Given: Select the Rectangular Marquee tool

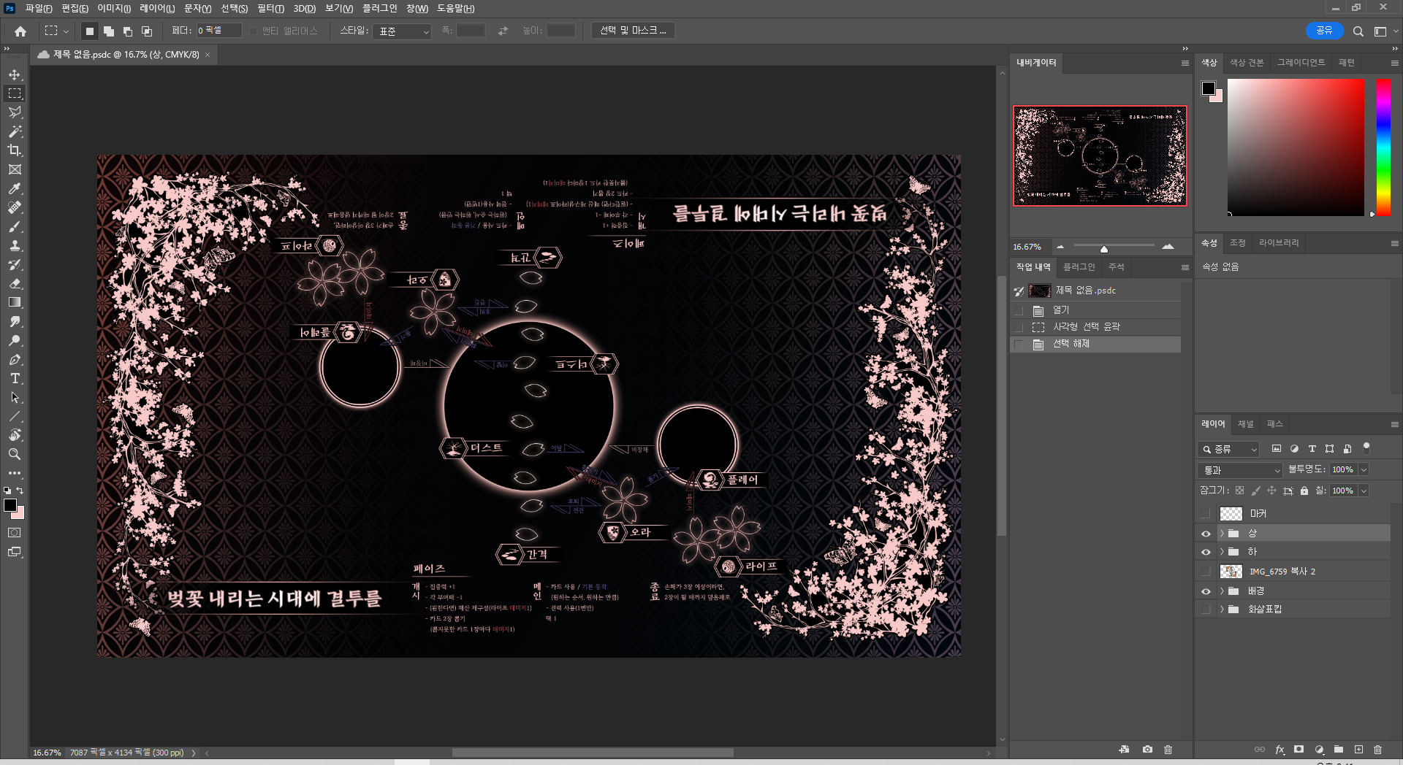Looking at the screenshot, I should 15,93.
